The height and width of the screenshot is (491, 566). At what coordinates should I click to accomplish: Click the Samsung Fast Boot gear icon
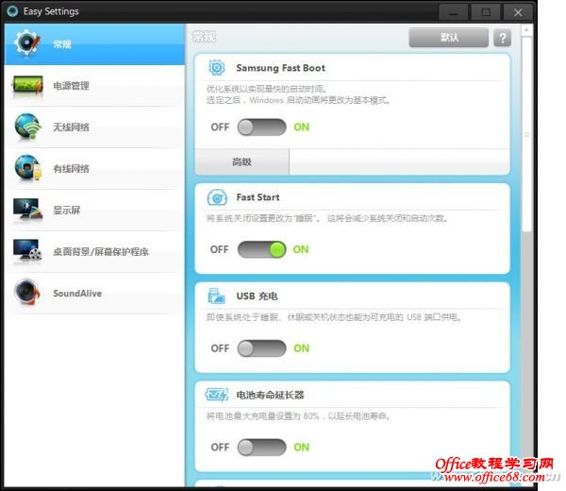(217, 68)
